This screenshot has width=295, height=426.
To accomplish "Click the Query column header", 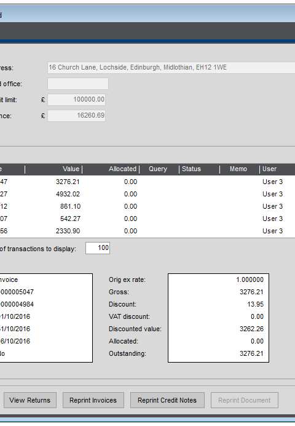I will pyautogui.click(x=159, y=169).
